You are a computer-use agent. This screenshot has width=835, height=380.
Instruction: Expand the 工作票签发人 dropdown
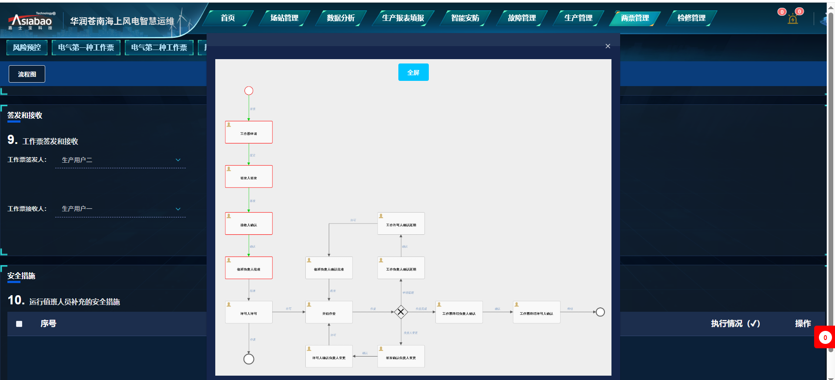click(178, 160)
